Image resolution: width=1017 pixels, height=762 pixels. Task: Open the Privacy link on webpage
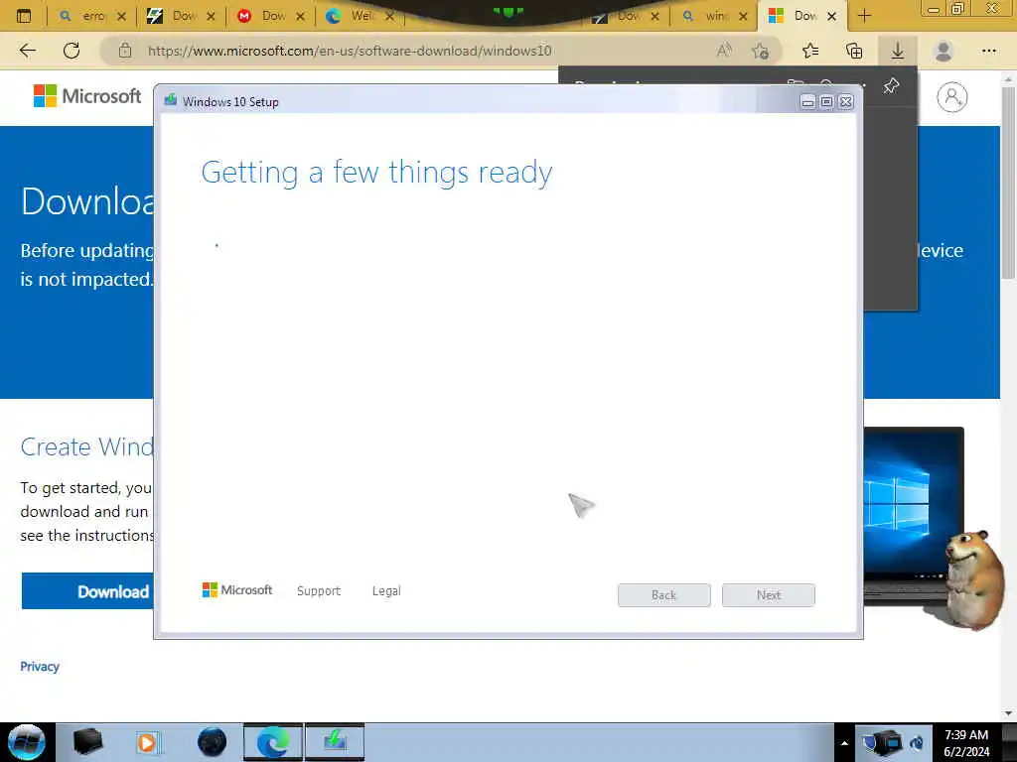40,666
